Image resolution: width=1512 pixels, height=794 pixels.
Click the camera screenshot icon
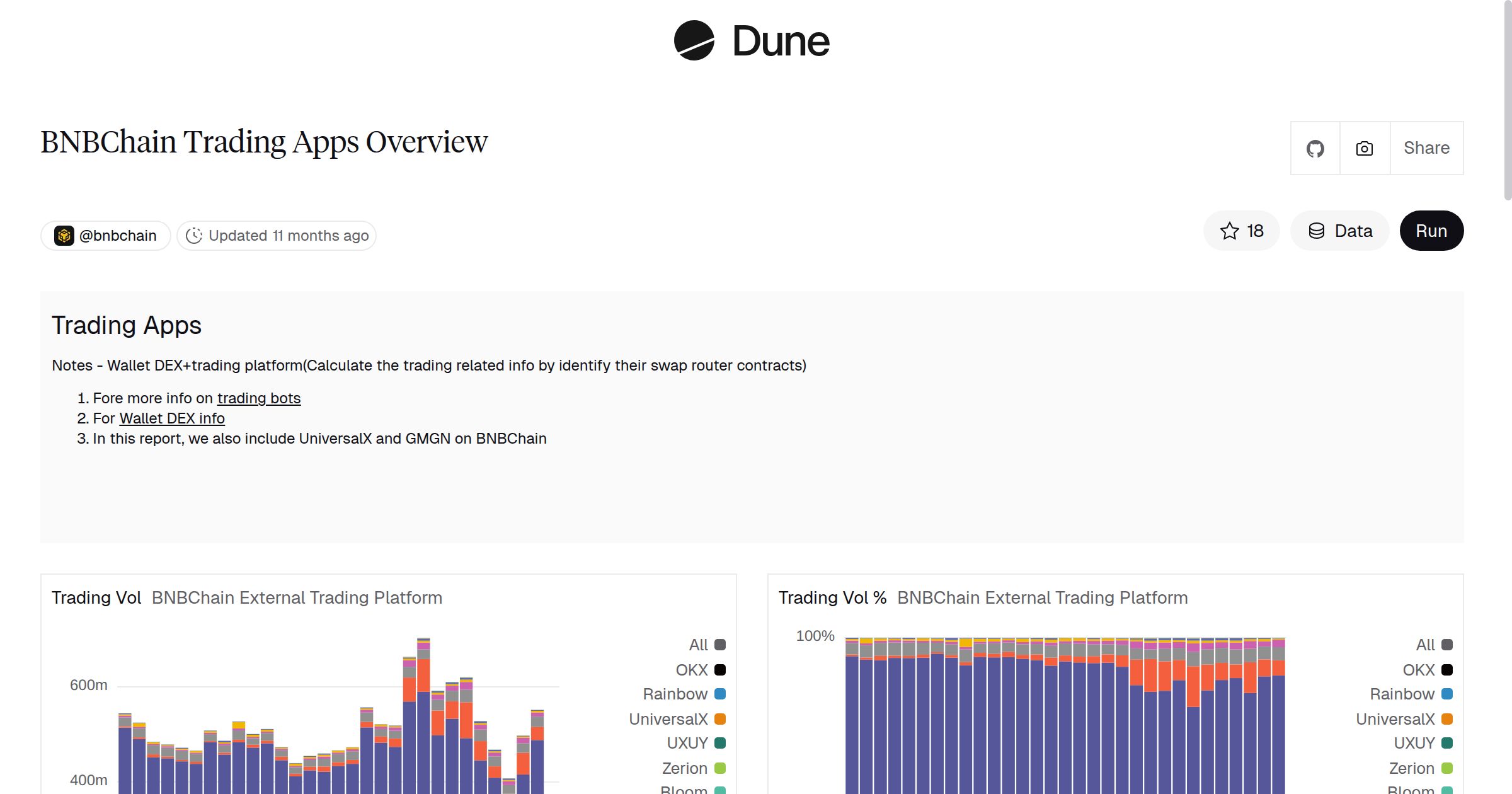[x=1364, y=147]
